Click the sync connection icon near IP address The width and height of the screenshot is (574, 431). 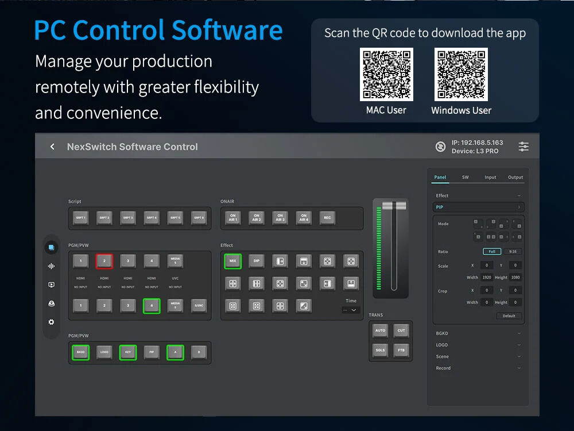440,147
